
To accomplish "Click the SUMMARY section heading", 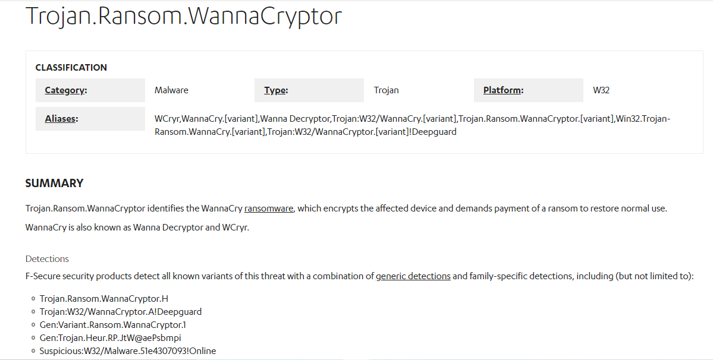I will click(x=54, y=184).
